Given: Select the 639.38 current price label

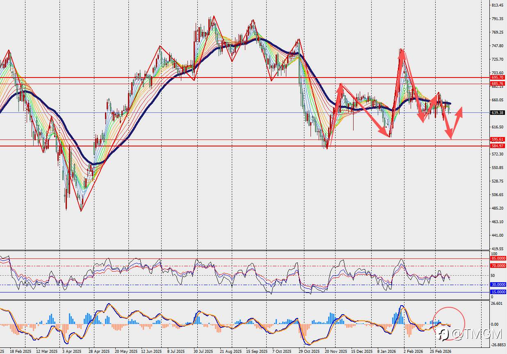Looking at the screenshot, I should coord(498,113).
